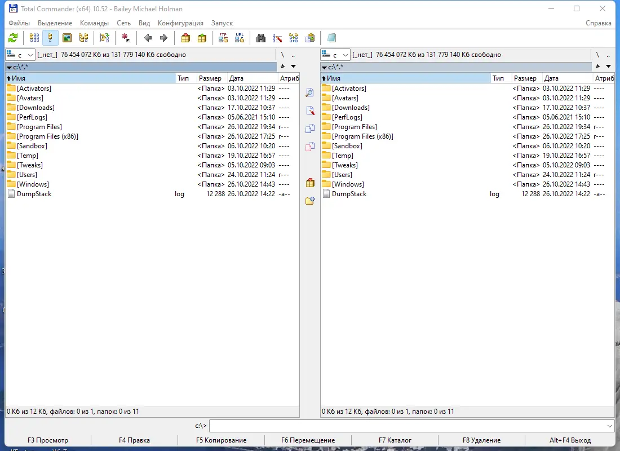
Task: Click the F4 Правка button
Action: (x=135, y=440)
